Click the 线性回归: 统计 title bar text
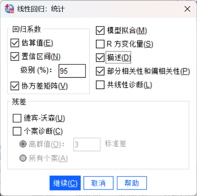Viewport: 197px width, 196px height. click(x=41, y=9)
